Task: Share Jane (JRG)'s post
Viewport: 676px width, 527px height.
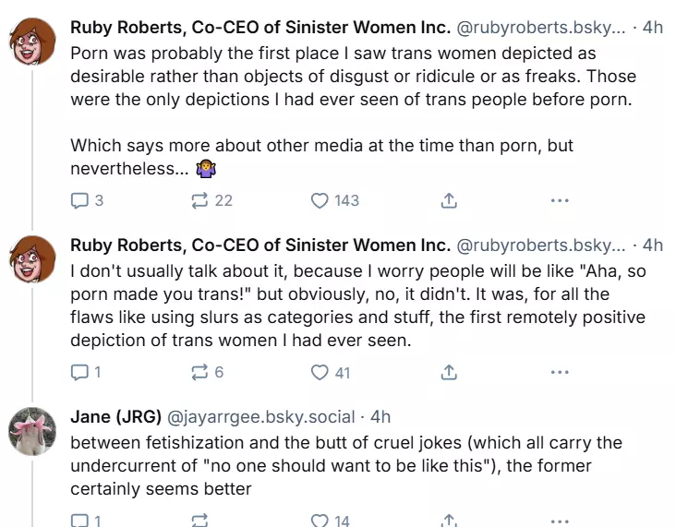Action: [x=449, y=521]
